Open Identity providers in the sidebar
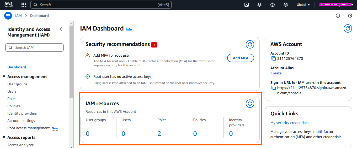The image size is (357, 148). pos(22,113)
